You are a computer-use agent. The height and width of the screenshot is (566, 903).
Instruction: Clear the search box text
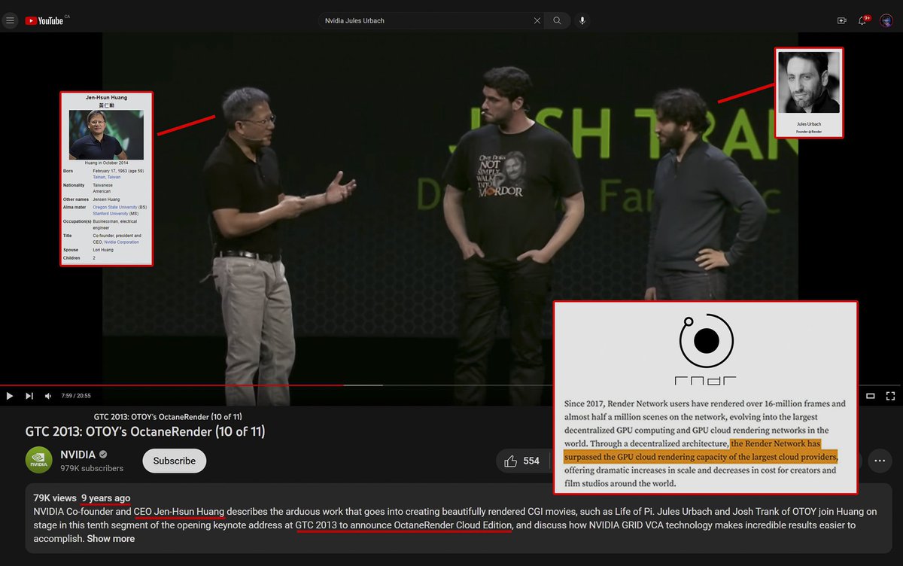pyautogui.click(x=537, y=20)
